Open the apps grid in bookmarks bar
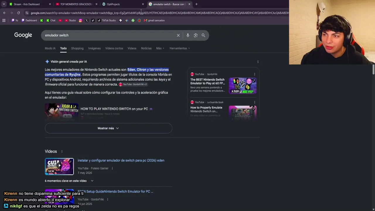This screenshot has width=375, height=211. [x=4, y=21]
